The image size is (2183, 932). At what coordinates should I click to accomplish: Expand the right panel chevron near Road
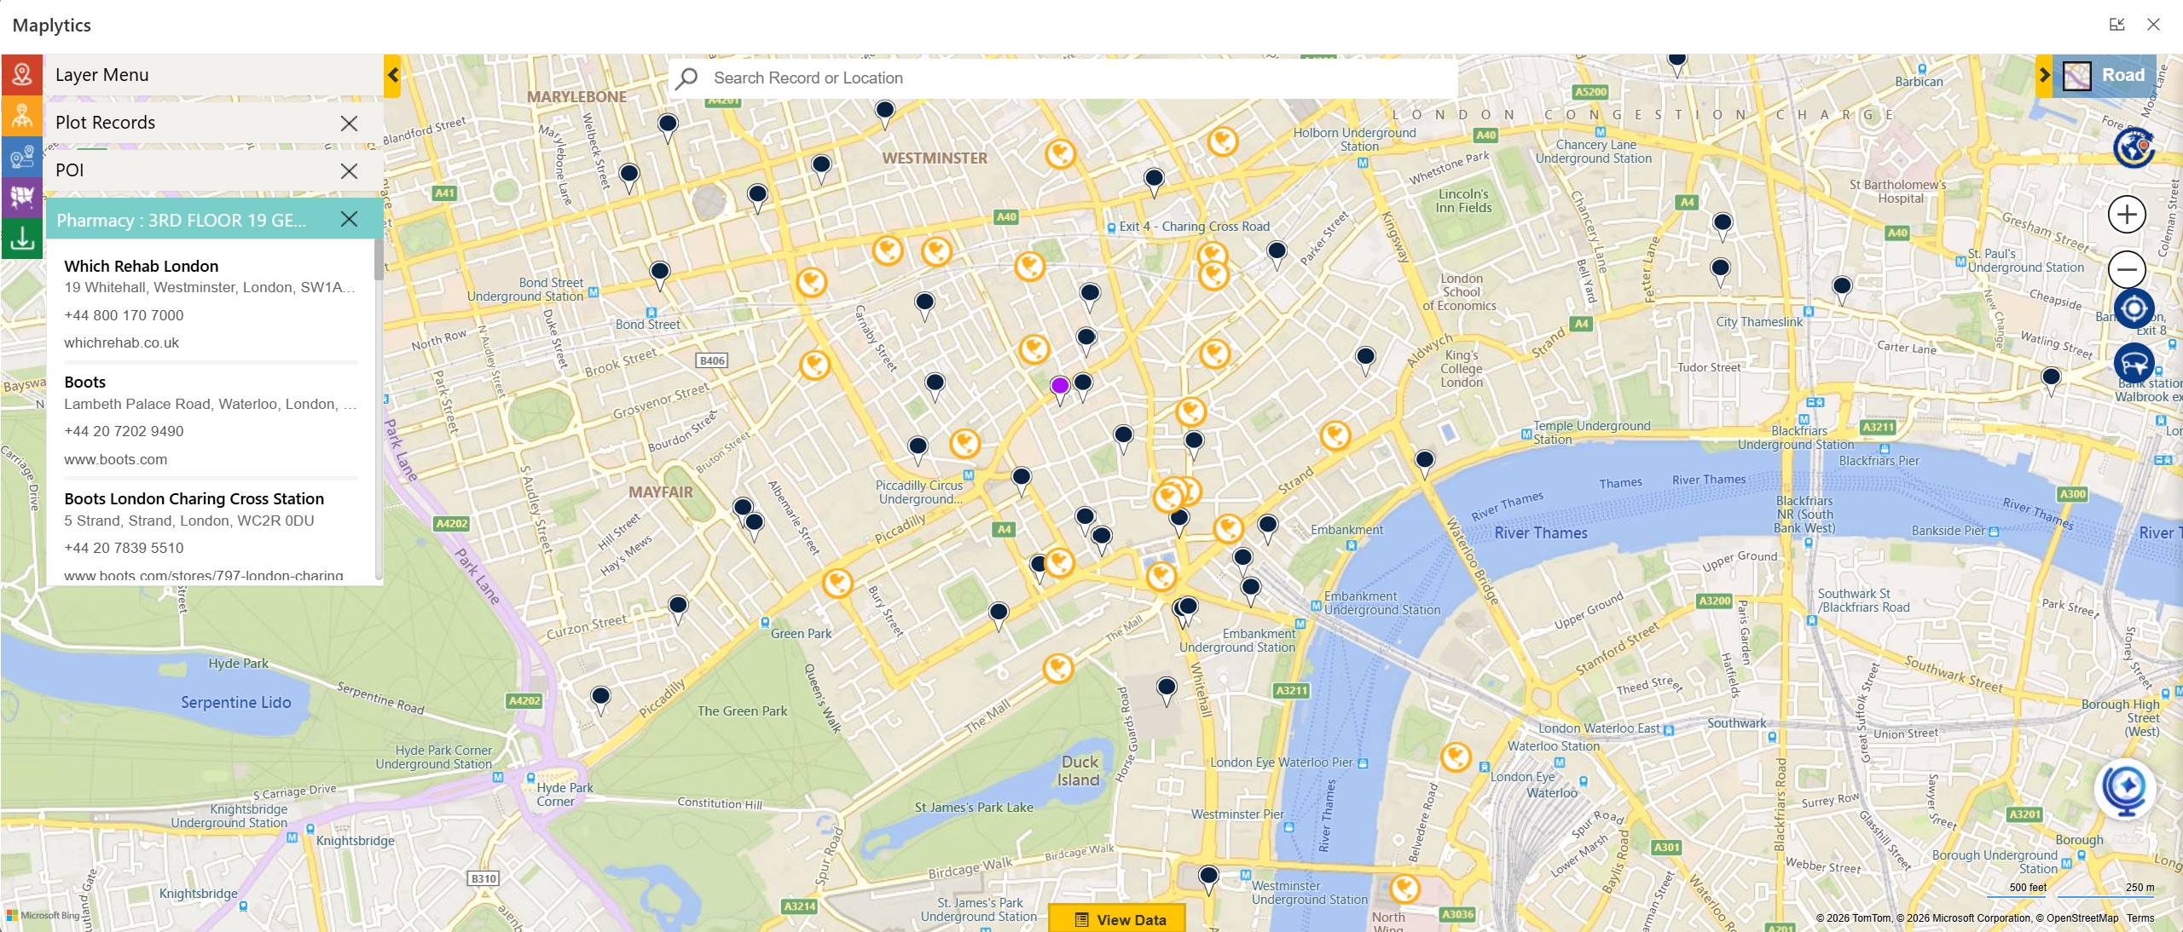click(x=2044, y=75)
